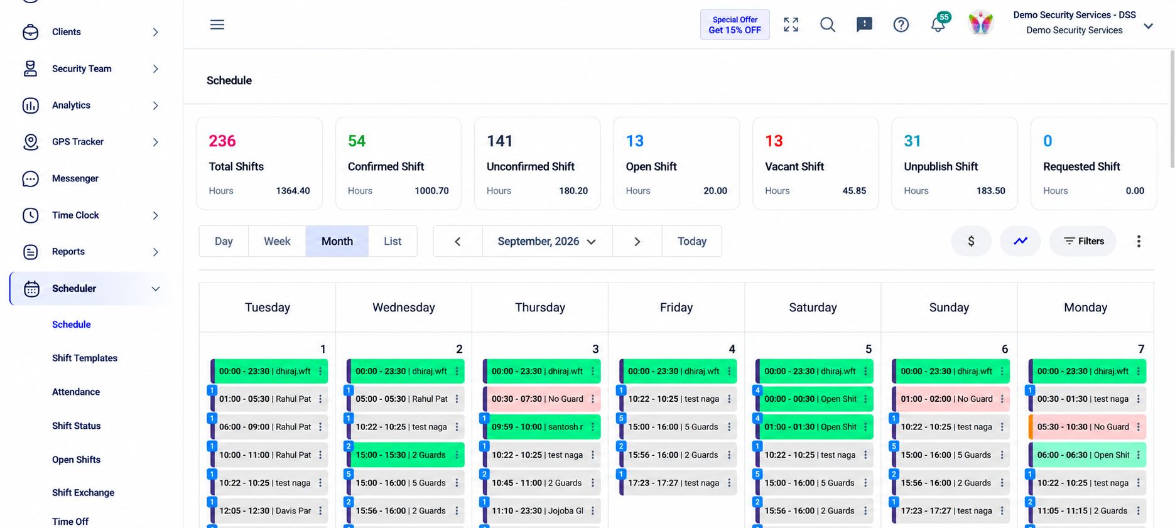
Task: Click the Unpublish Shift 31 card
Action: tap(955, 163)
